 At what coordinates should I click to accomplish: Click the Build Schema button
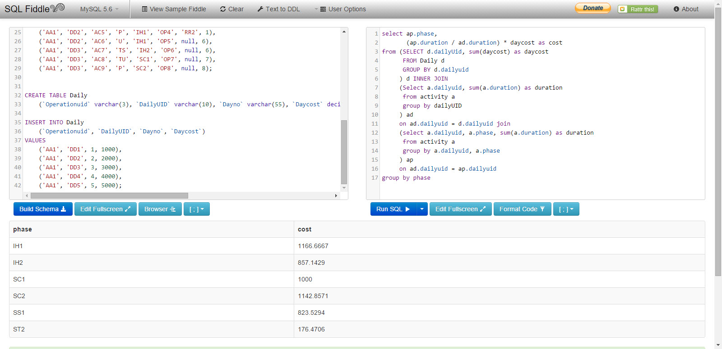pyautogui.click(x=43, y=209)
